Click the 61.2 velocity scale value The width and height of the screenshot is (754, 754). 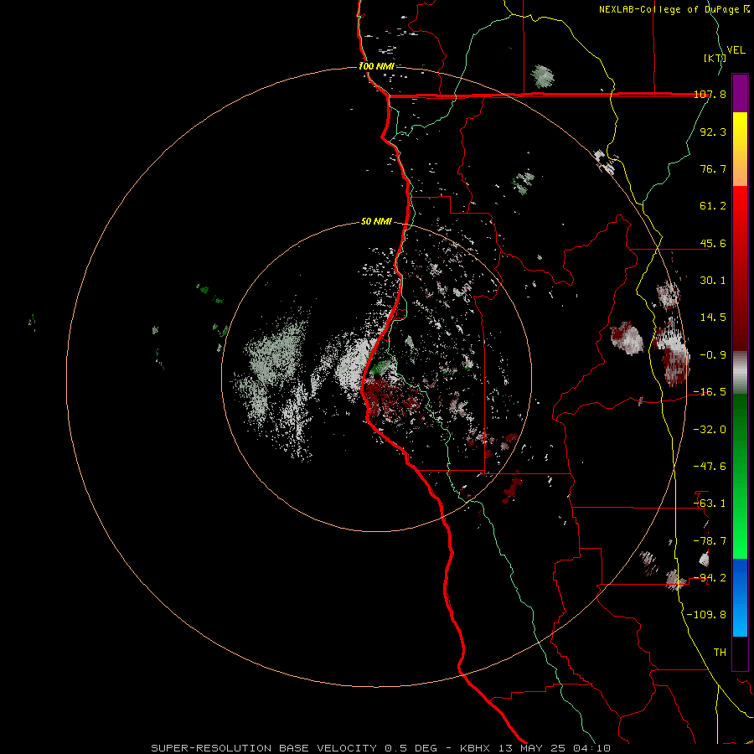click(713, 206)
